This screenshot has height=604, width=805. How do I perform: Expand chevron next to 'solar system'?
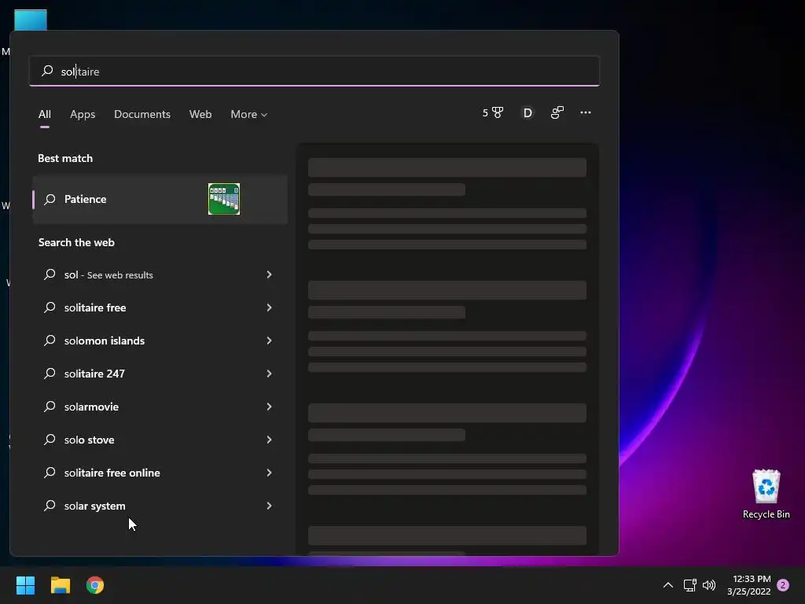pyautogui.click(x=269, y=506)
